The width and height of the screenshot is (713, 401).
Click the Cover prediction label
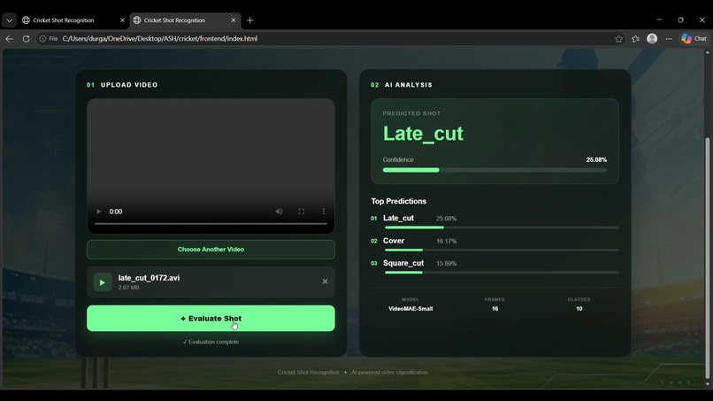394,241
